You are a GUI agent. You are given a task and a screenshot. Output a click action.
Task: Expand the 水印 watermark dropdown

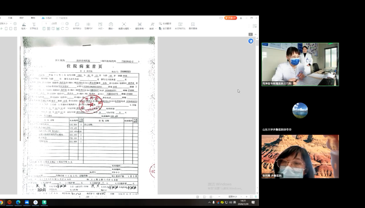[100, 26]
